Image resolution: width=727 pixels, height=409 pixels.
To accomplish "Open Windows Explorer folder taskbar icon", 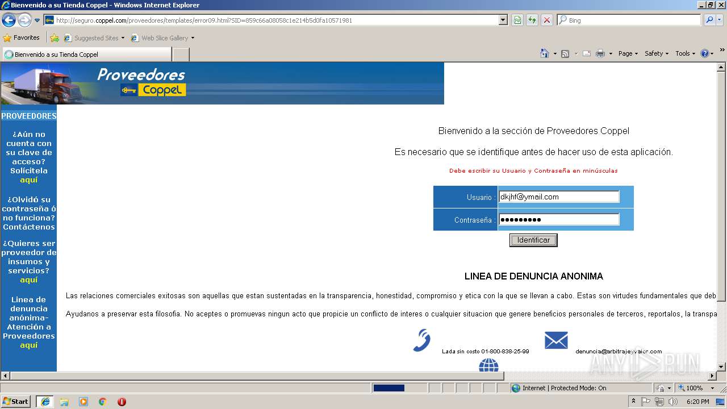I will coord(64,402).
